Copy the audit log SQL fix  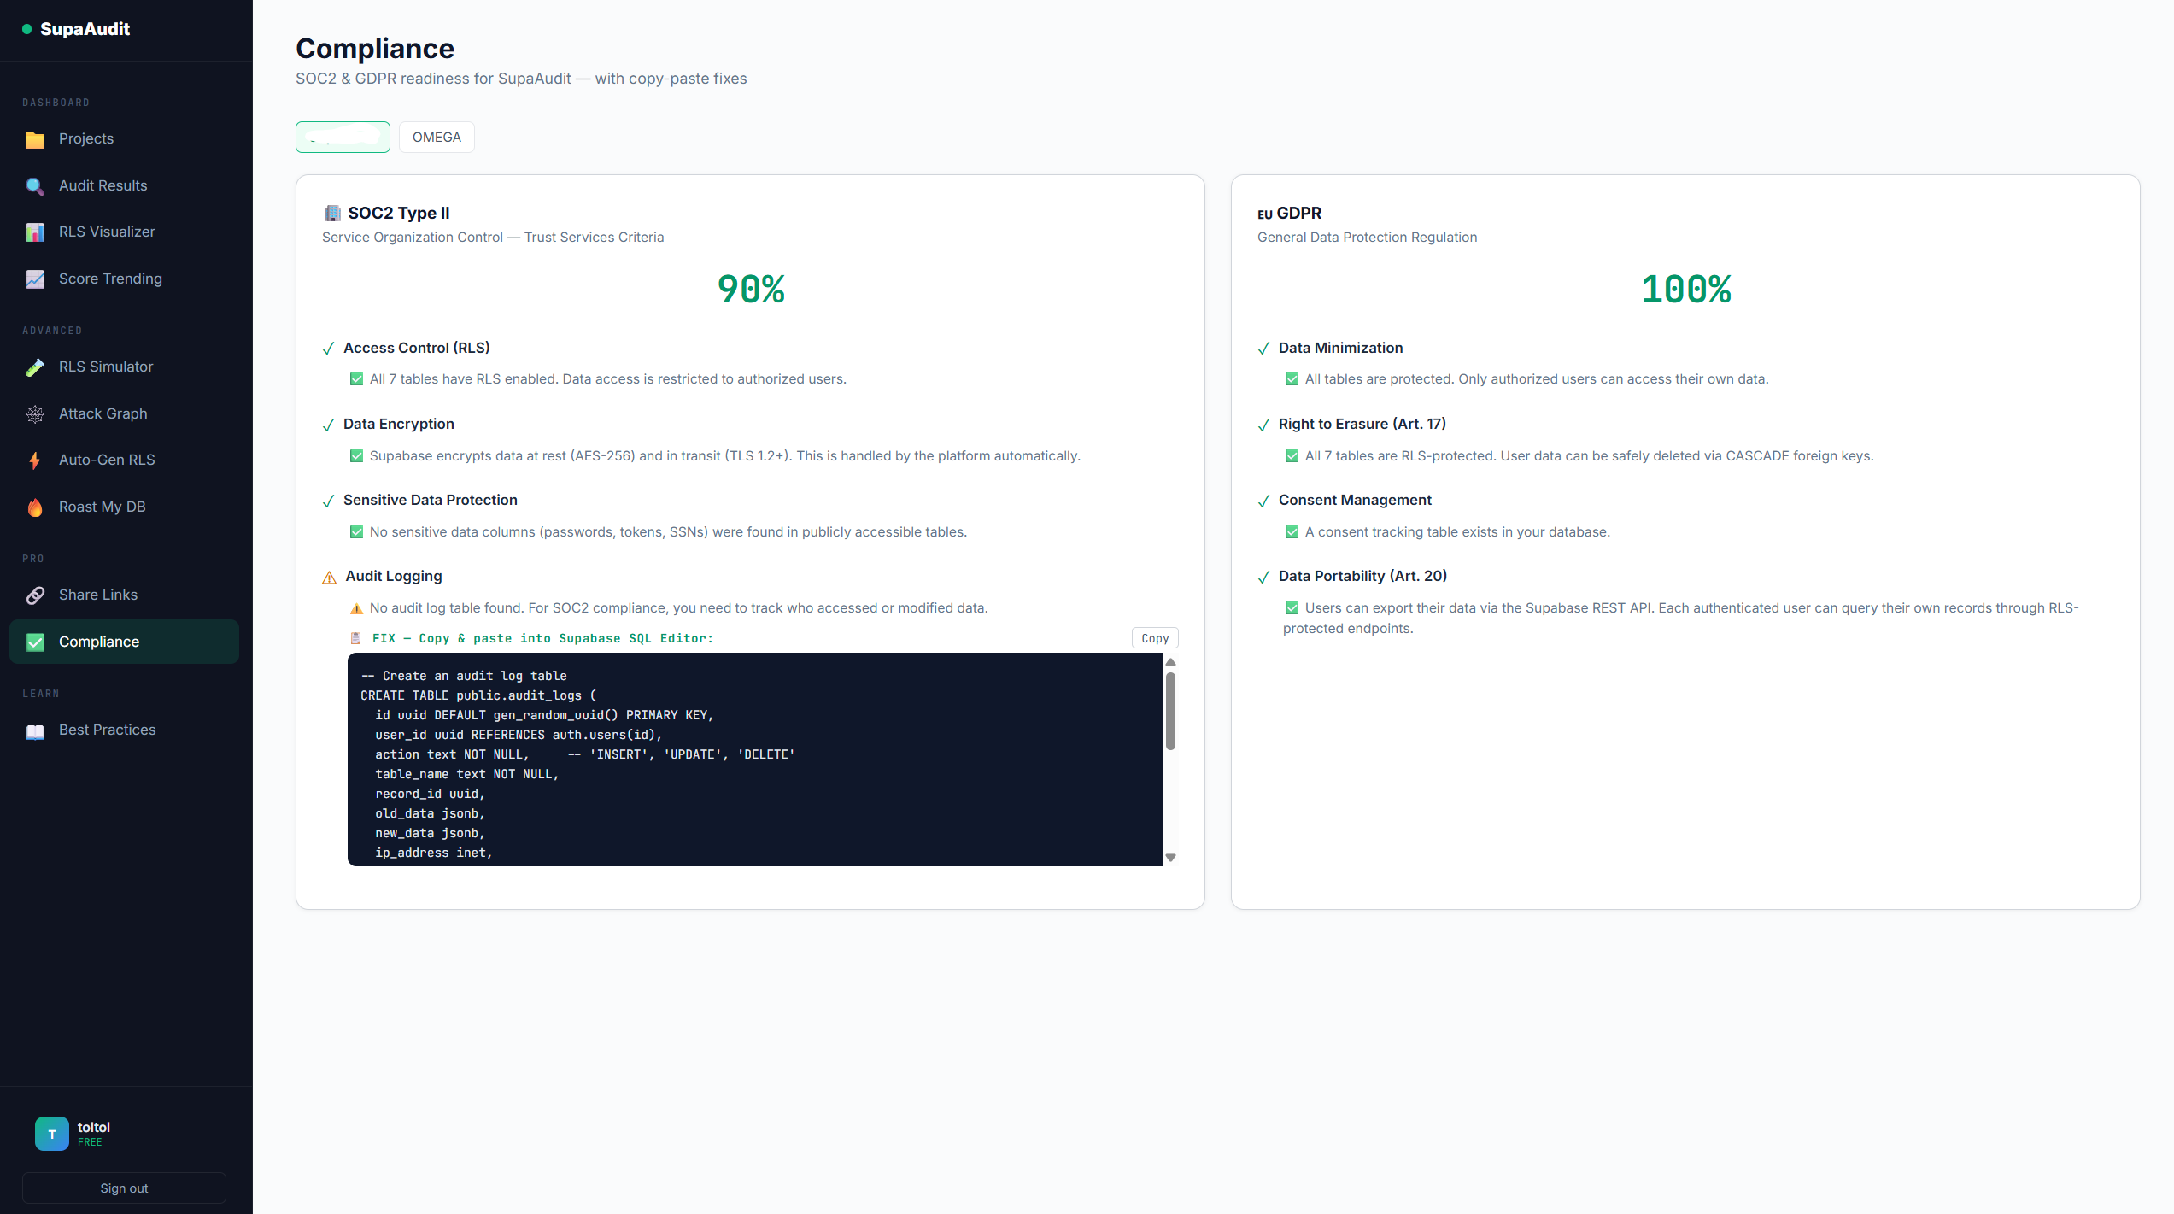[x=1154, y=638]
